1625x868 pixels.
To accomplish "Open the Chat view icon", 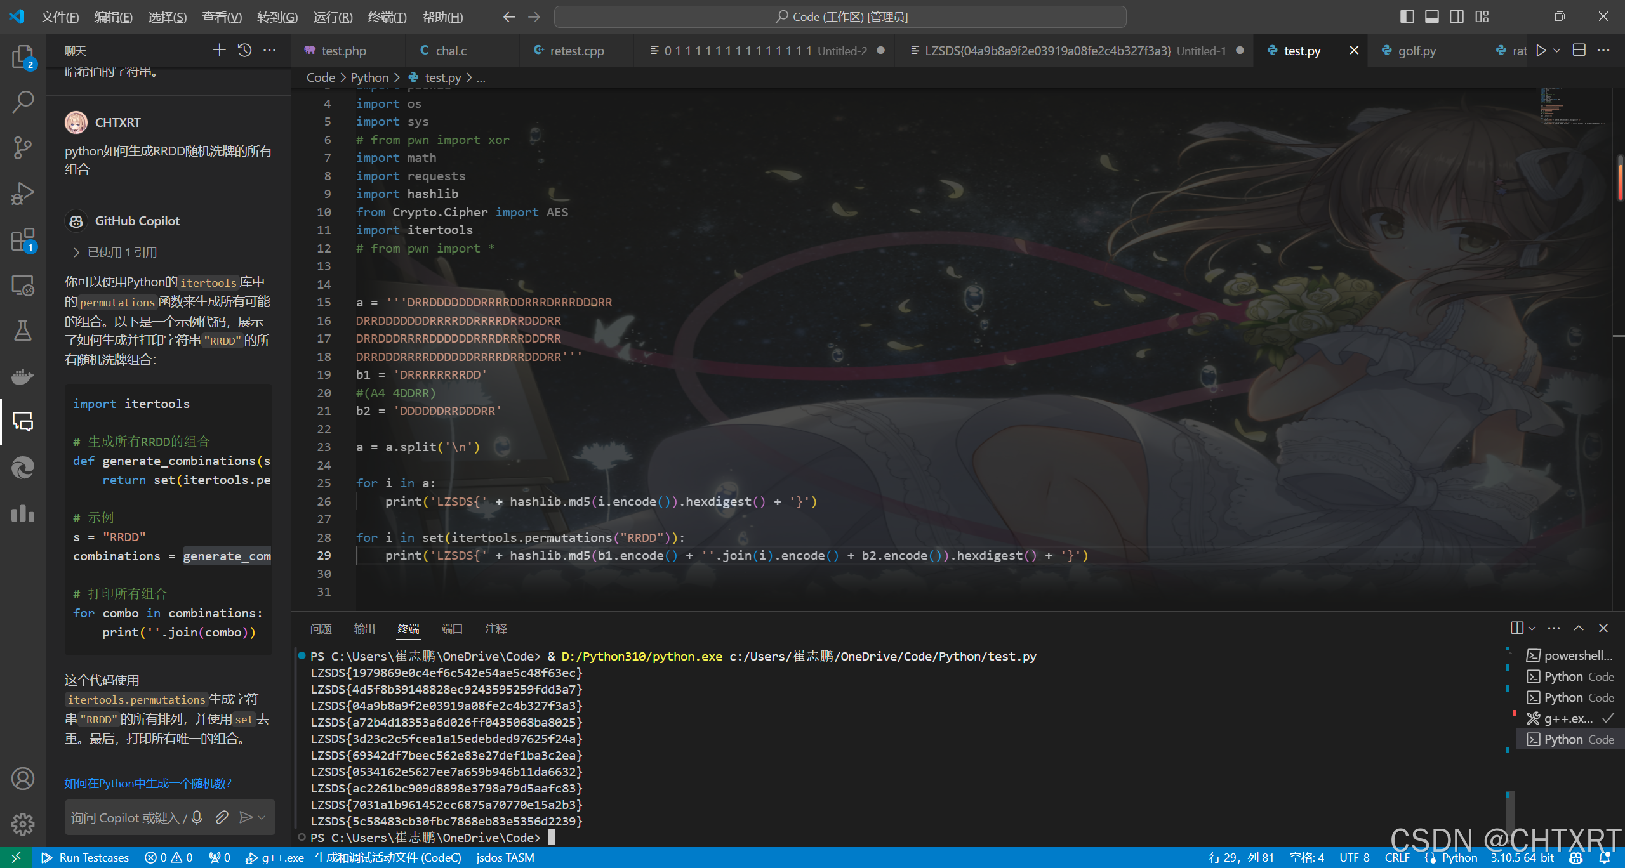I will click(x=23, y=422).
